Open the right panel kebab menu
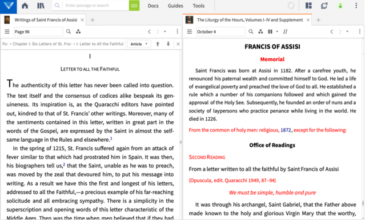The image size is (365, 220). pos(360,31)
